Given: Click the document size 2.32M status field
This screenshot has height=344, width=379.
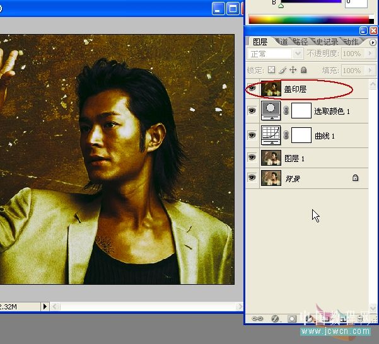Looking at the screenshot, I should (x=20, y=307).
